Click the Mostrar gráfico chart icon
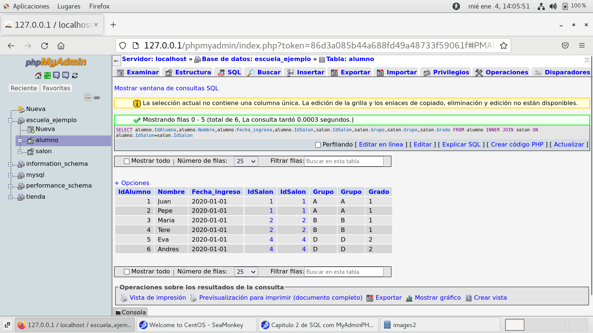 (409, 298)
